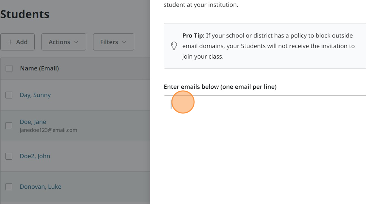Viewport: 366px width, 204px height.
Task: Click the Doe2, John name link
Action: coord(35,156)
